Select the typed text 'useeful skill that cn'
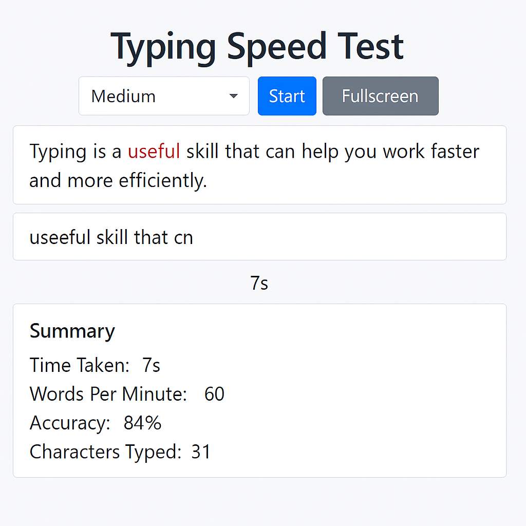Screen dimensions: 526x526 pos(111,237)
